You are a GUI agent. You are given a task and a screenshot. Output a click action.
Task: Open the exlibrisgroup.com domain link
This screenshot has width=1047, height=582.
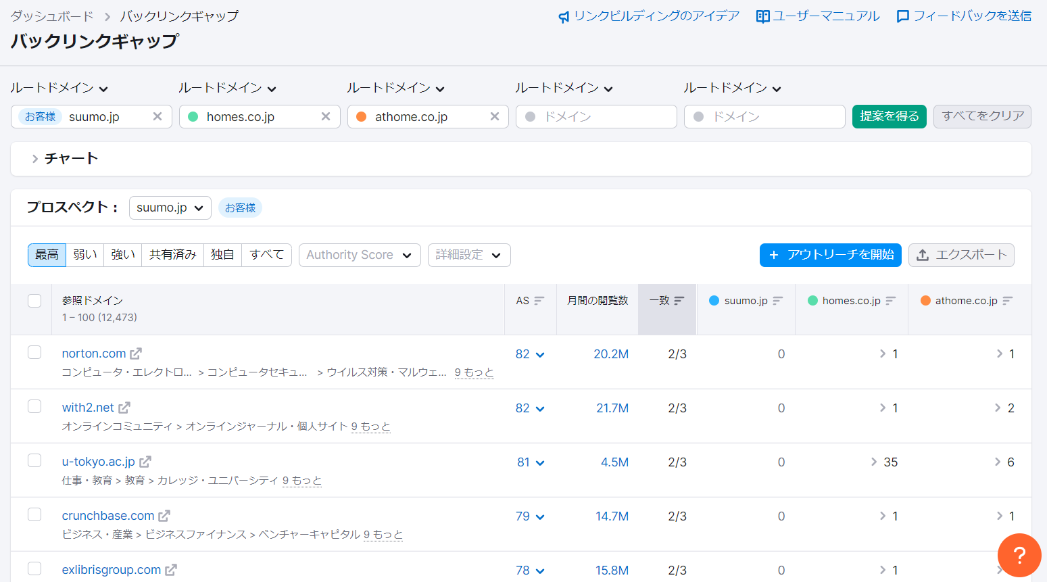112,570
